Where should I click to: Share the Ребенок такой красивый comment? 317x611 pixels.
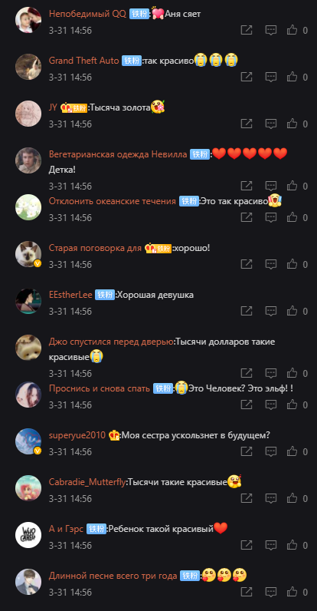tap(247, 545)
